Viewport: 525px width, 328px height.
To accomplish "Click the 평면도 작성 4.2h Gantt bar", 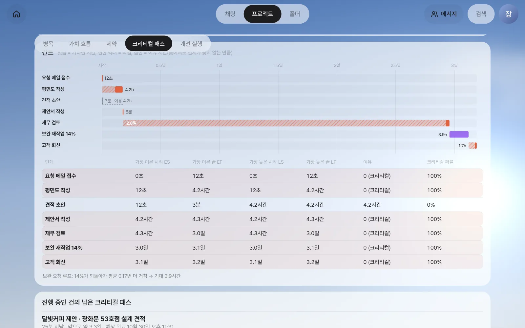I will (112, 90).
